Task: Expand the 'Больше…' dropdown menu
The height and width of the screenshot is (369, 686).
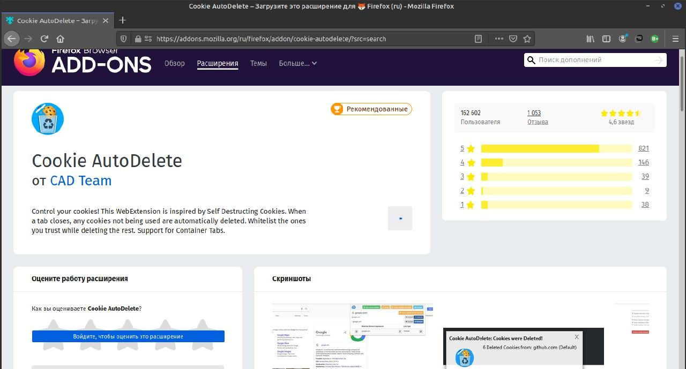Action: click(x=298, y=63)
